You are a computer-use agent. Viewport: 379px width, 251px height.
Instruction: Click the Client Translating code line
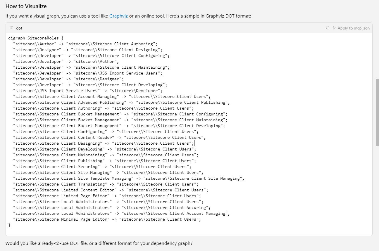pos(105,184)
